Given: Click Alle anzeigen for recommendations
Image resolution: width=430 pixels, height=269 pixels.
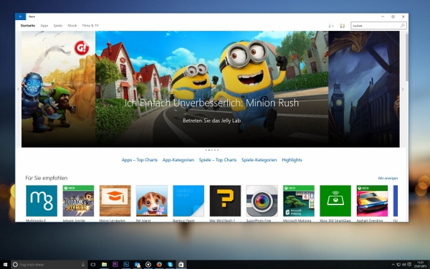Looking at the screenshot, I should click(x=388, y=178).
